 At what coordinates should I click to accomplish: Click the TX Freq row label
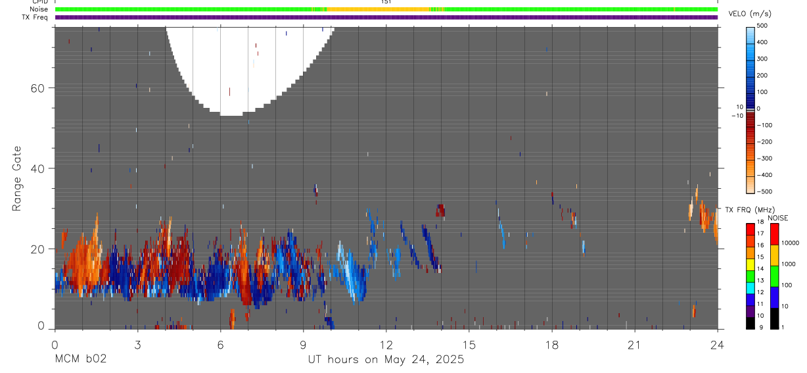[35, 17]
